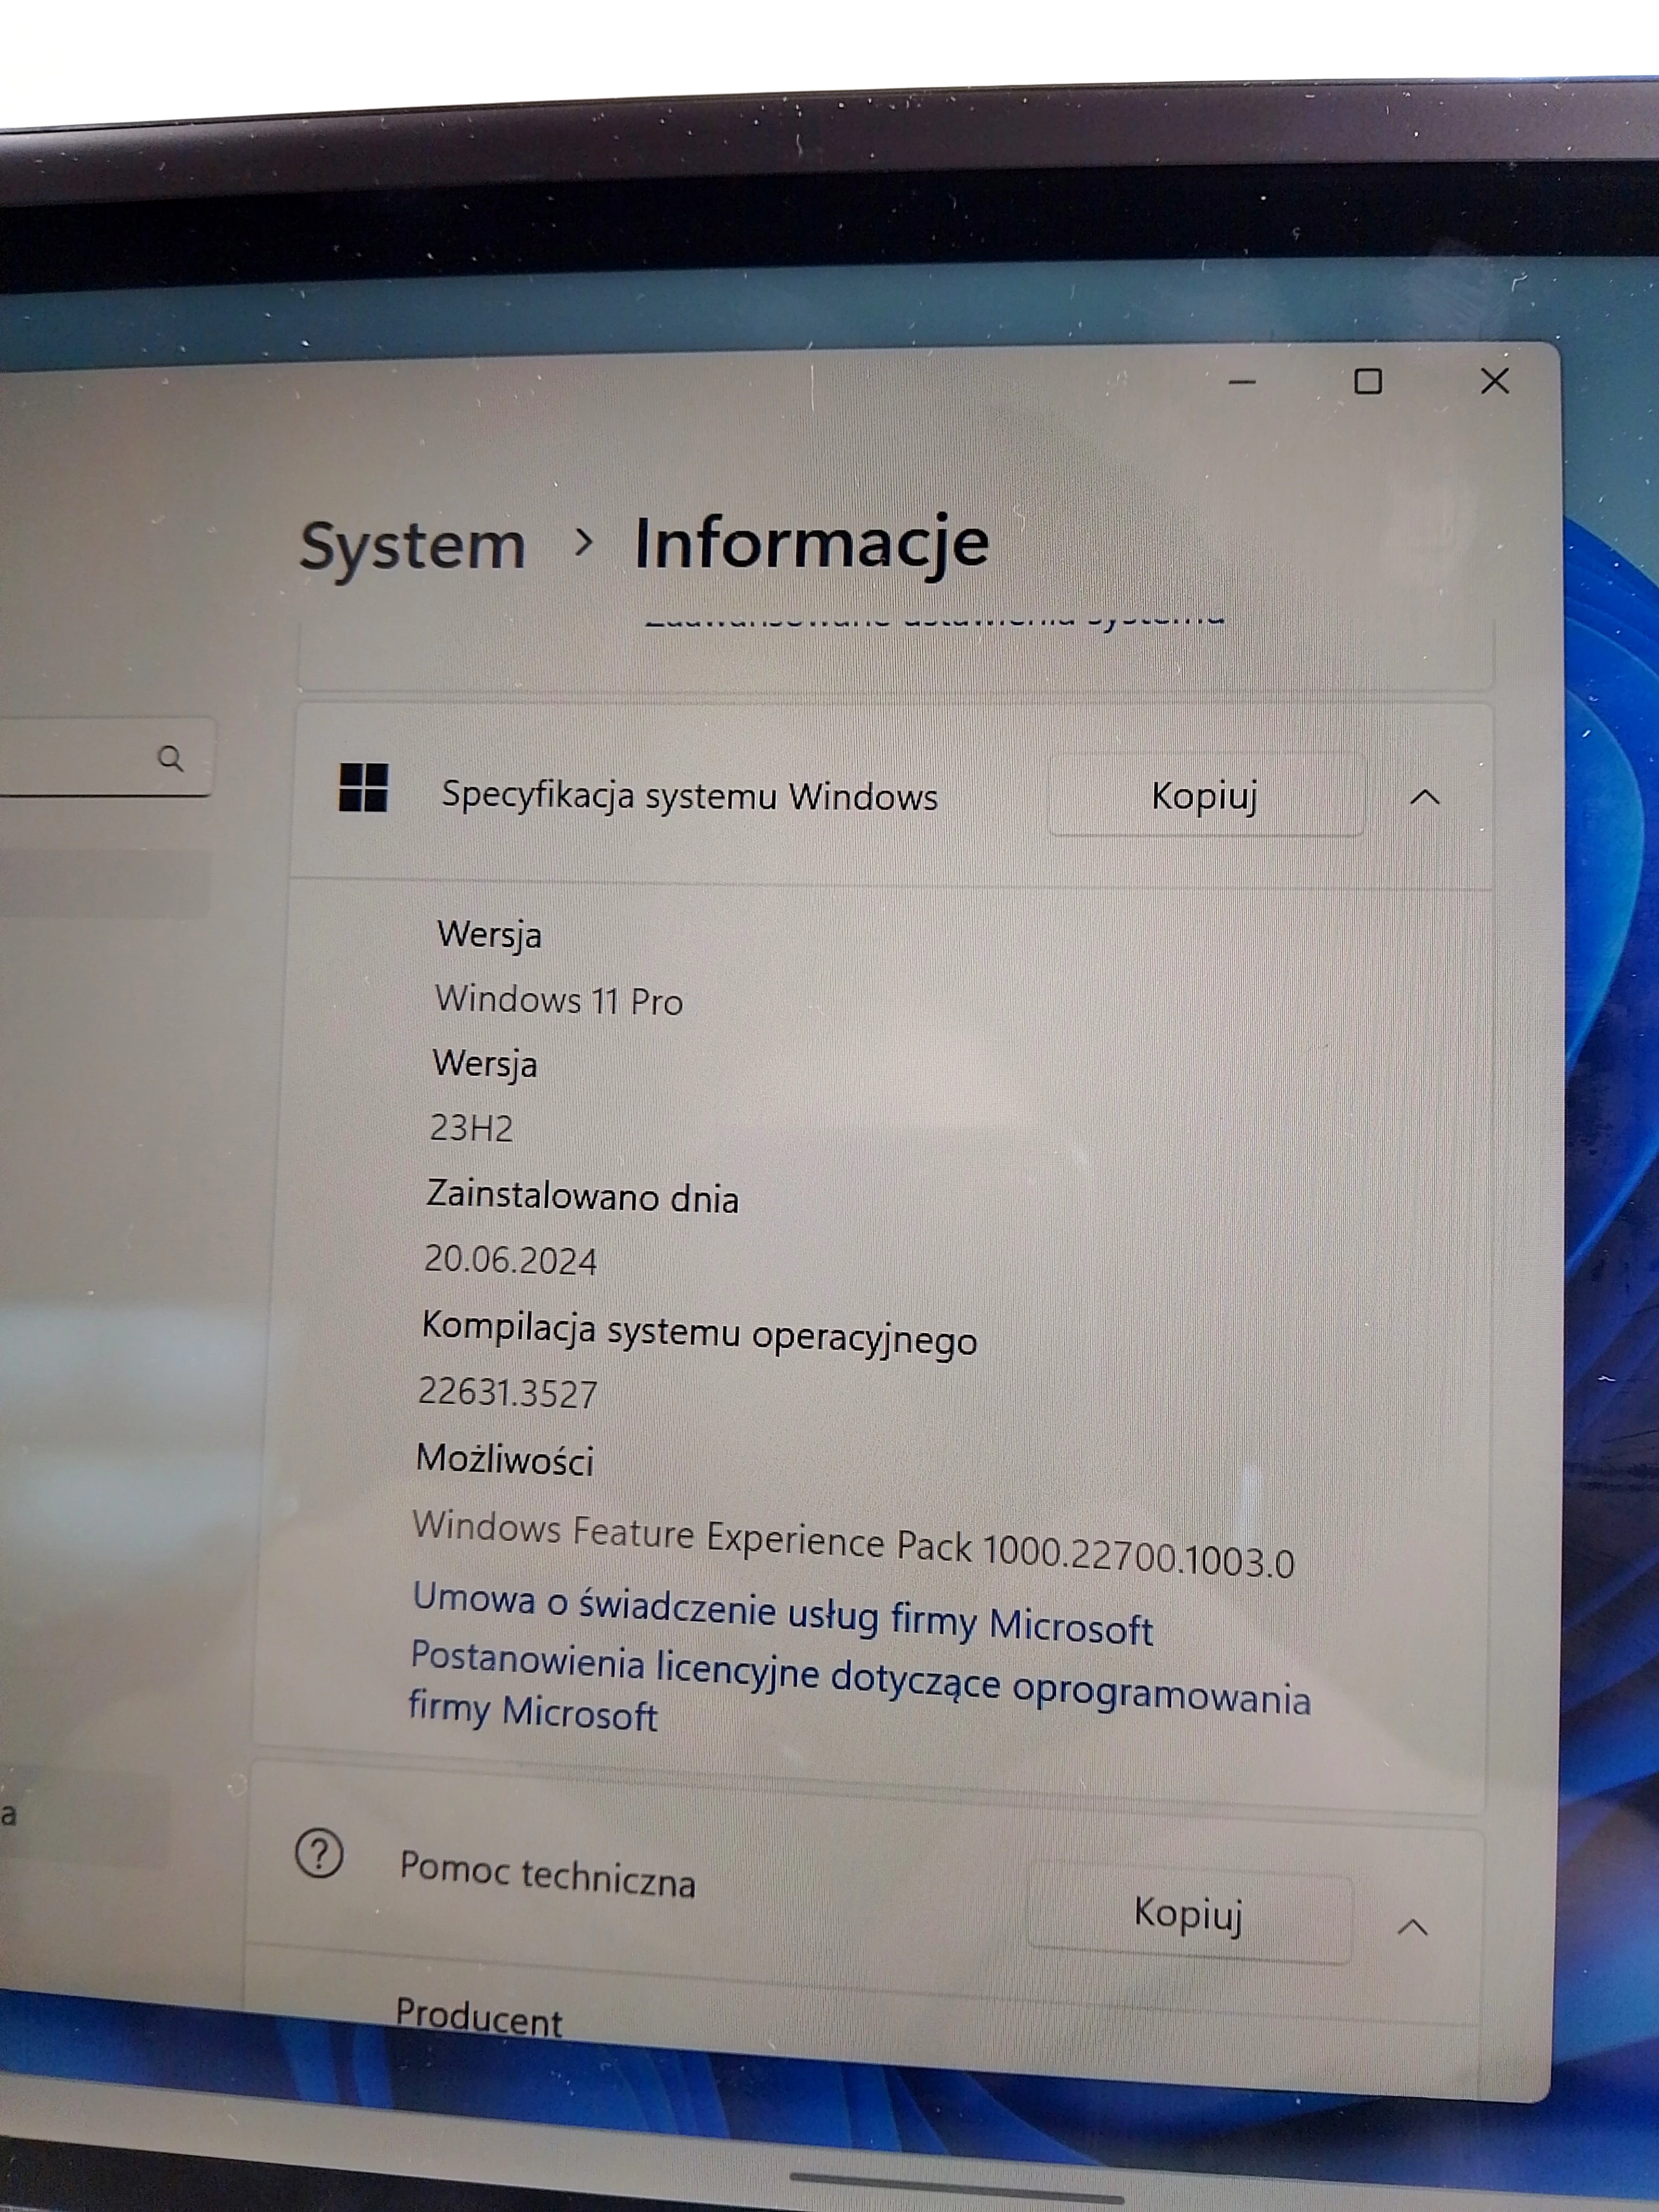Click the Informacje page heading
This screenshot has height=2212, width=1659.
pos(812,545)
